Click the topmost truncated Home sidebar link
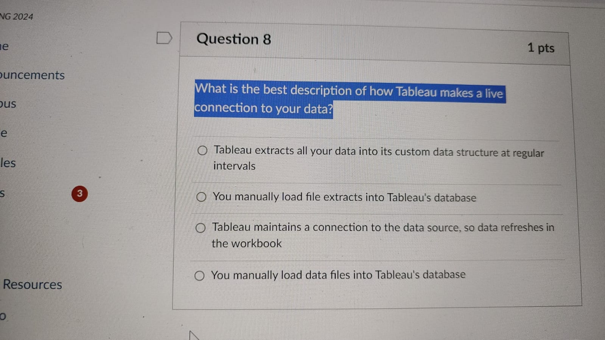This screenshot has height=340, width=605. click(x=4, y=47)
